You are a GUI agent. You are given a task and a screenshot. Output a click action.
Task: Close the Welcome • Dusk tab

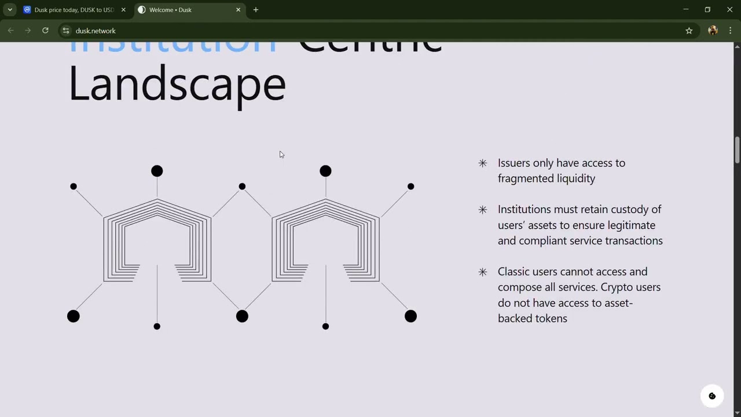coord(238,10)
